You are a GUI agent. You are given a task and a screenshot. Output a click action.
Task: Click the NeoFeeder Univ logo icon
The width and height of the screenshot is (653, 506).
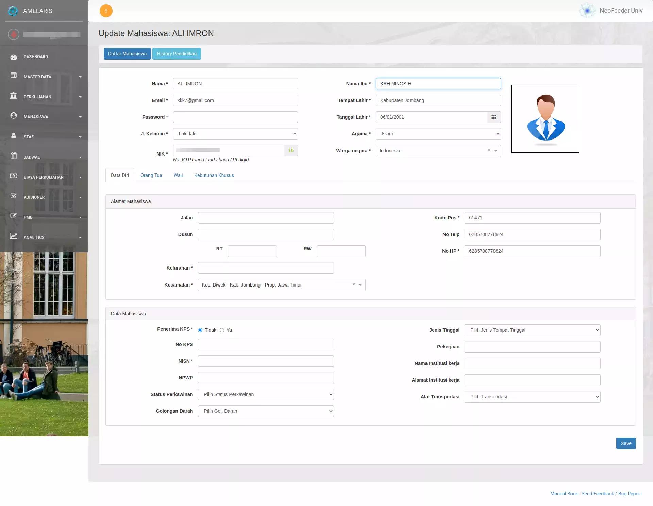[x=587, y=11]
